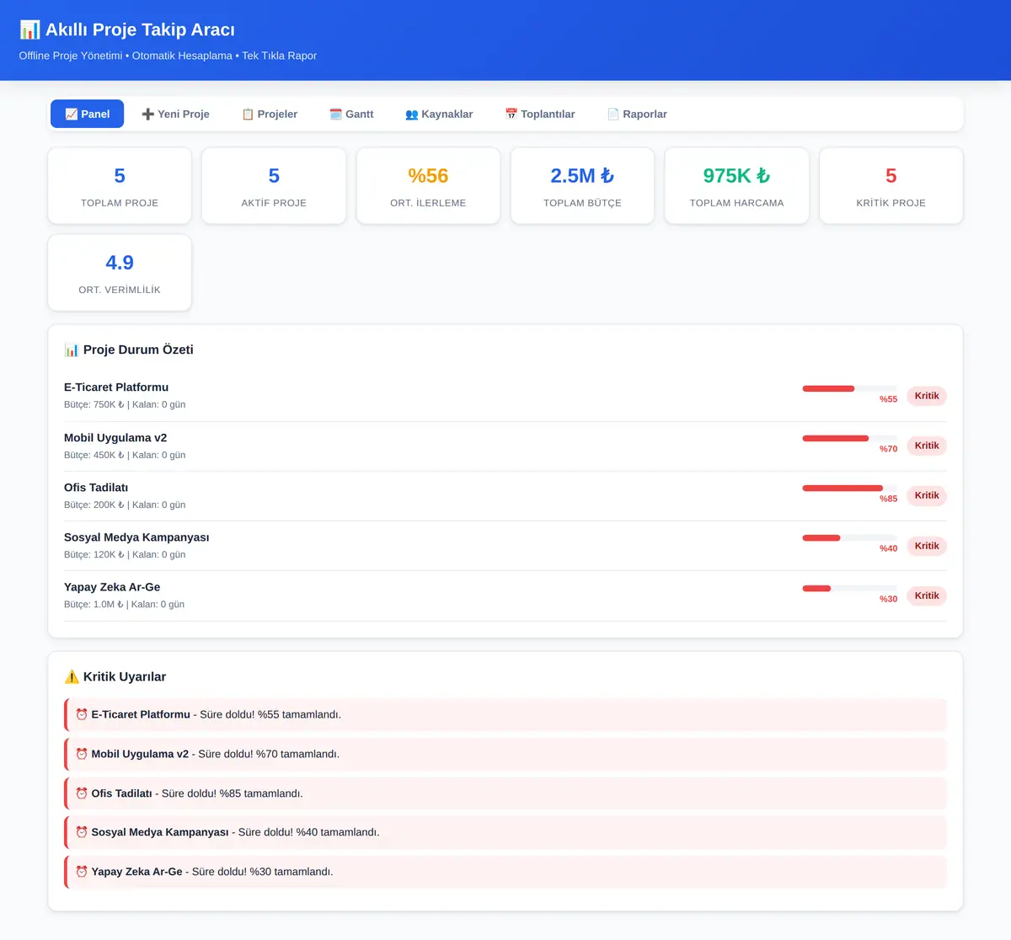Viewport: 1011px width, 940px height.
Task: Click the document icon on Raporlar tab
Action: (613, 115)
